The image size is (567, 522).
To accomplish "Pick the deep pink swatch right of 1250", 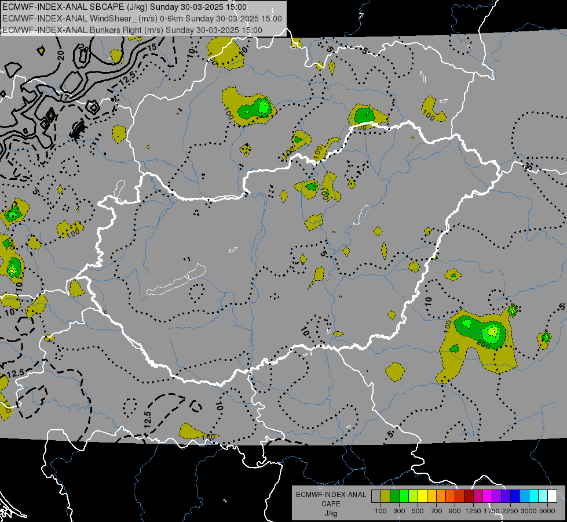I will tap(478, 496).
